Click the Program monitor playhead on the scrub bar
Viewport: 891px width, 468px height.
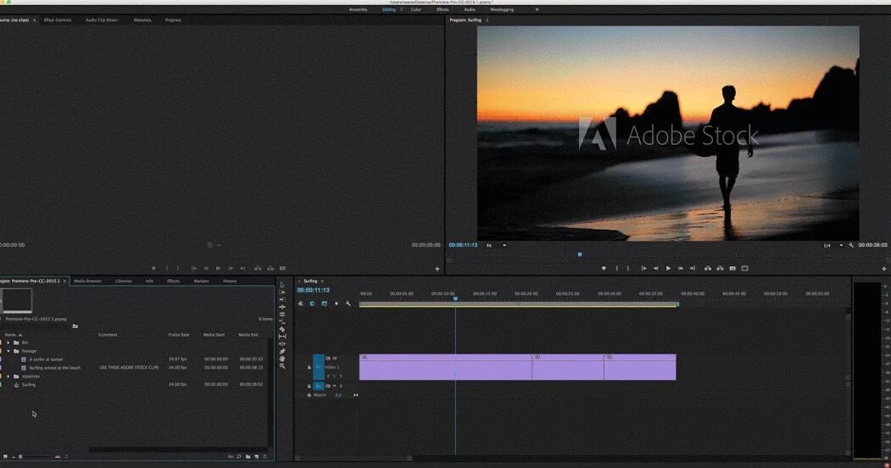[580, 255]
